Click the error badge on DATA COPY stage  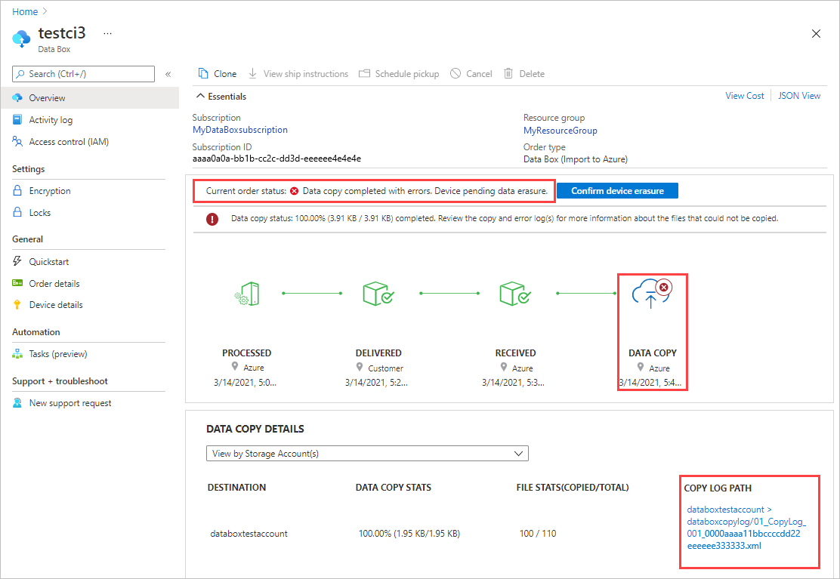(664, 287)
